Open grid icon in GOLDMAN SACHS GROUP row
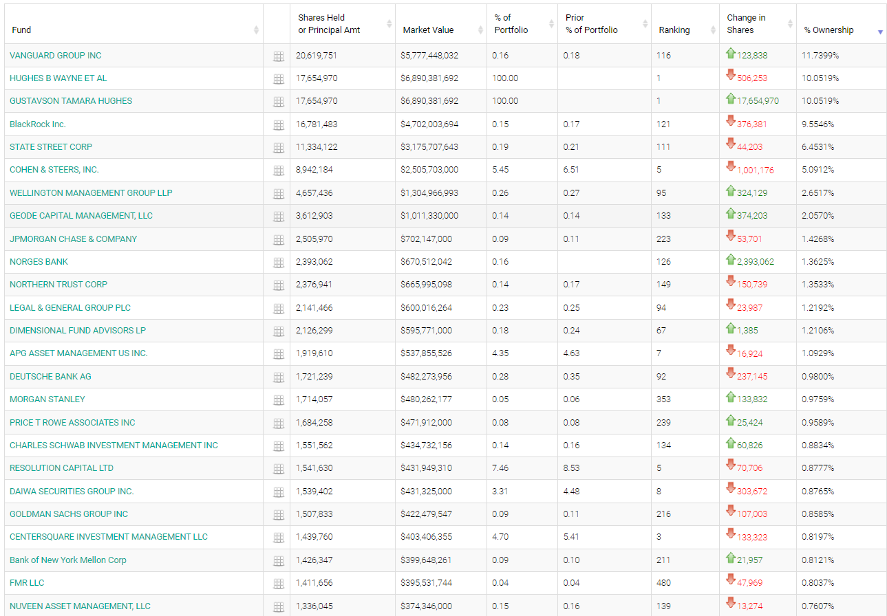Image resolution: width=887 pixels, height=616 pixels. (x=279, y=515)
